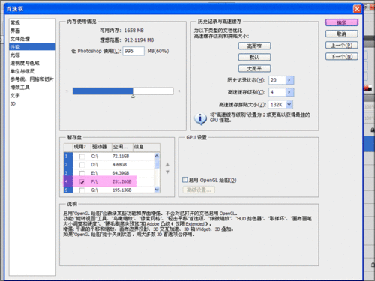375x281 pixels.
Task: Click plus sign beside memory slider
Action: pyautogui.click(x=179, y=91)
